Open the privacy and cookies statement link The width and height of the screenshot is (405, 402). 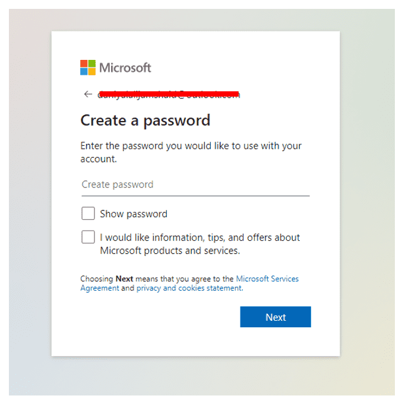tap(189, 288)
